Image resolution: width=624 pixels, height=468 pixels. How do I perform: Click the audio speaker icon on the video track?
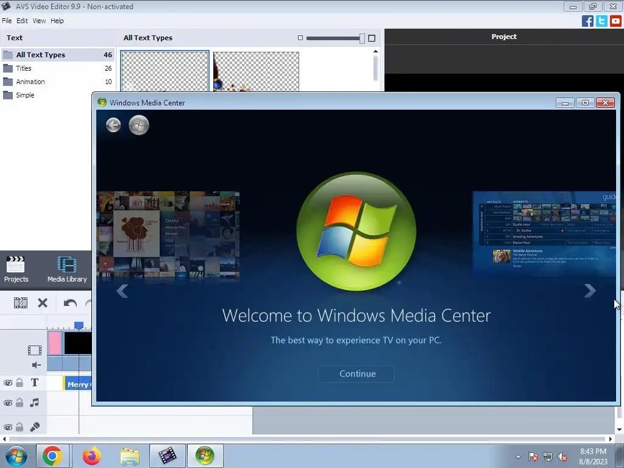pyautogui.click(x=36, y=365)
